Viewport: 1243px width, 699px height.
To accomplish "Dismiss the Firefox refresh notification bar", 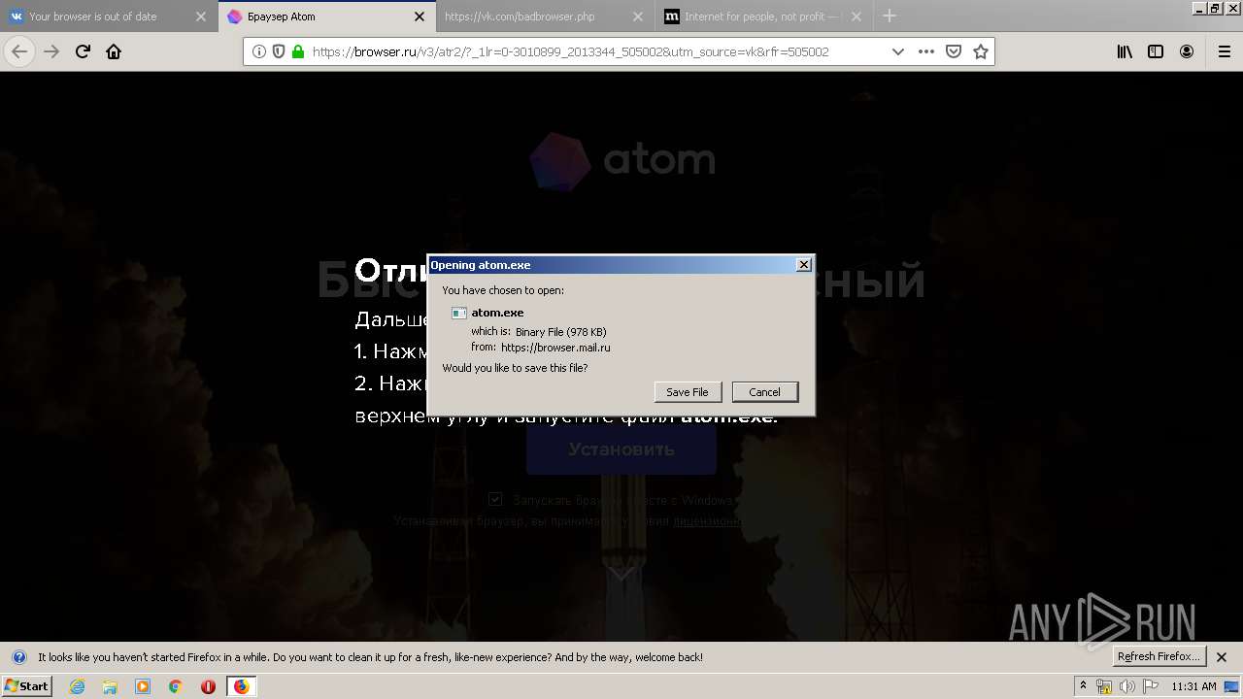I will [x=1222, y=657].
